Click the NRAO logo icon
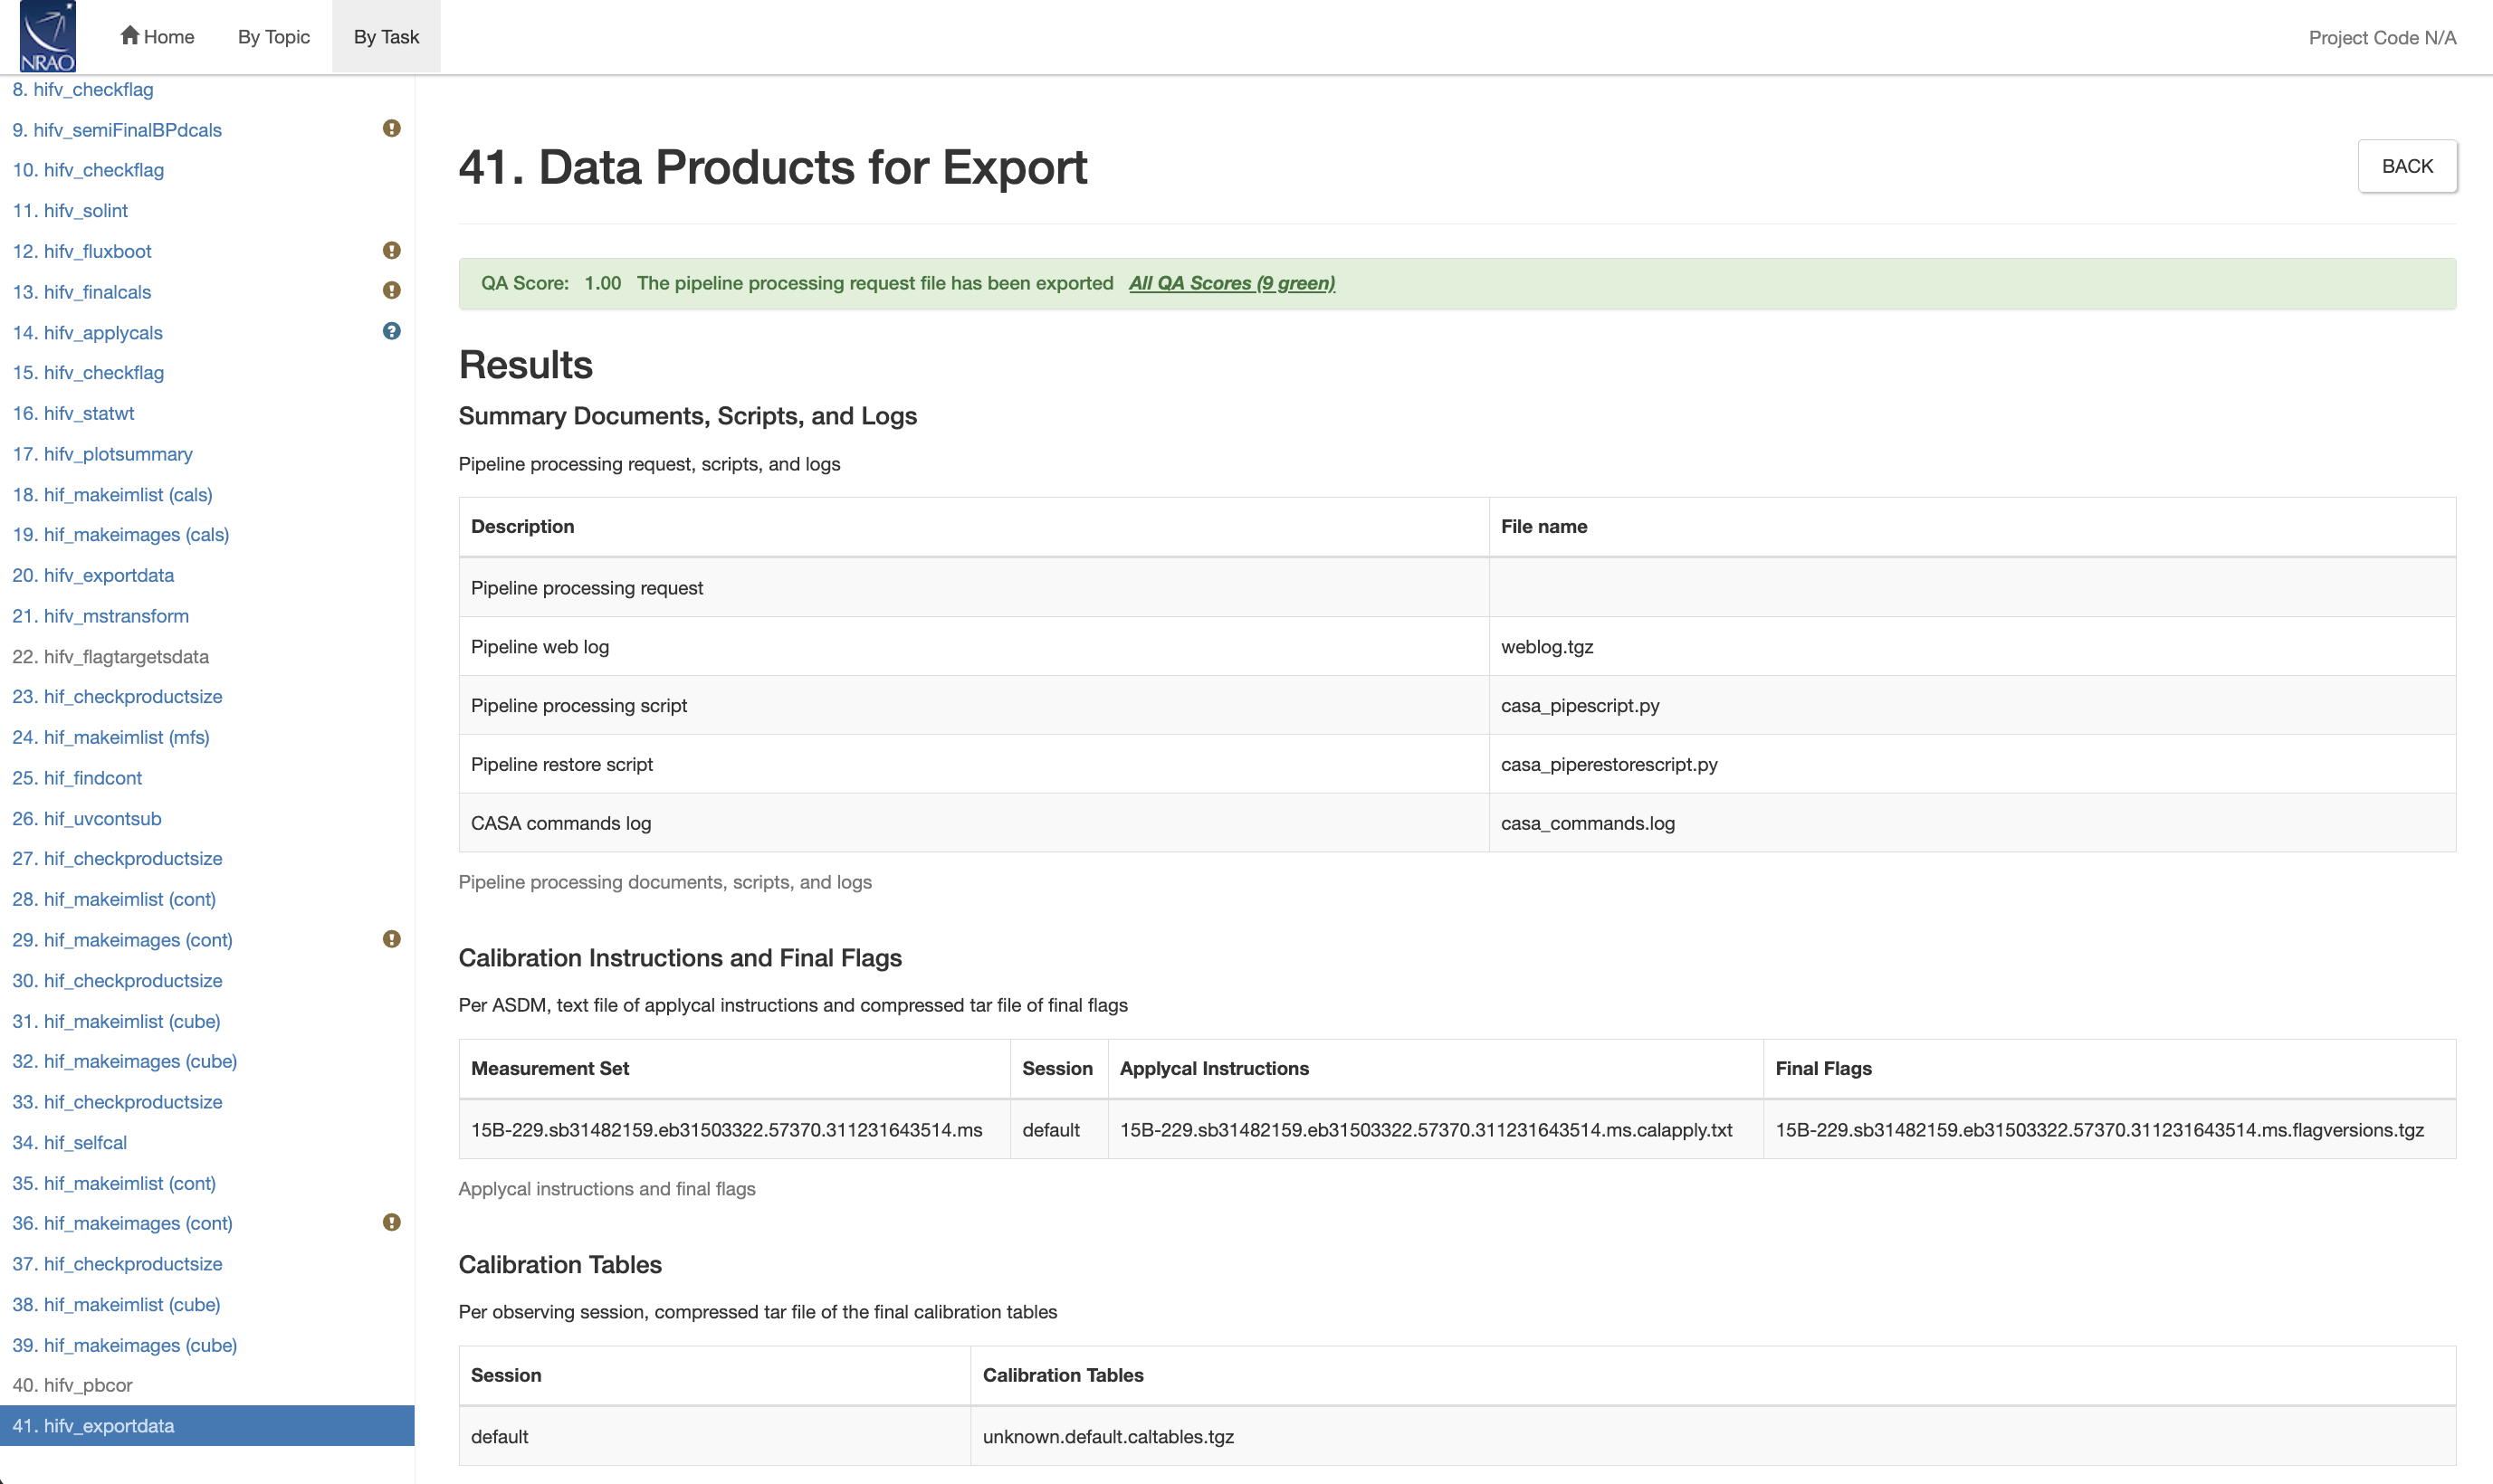 pos(47,36)
